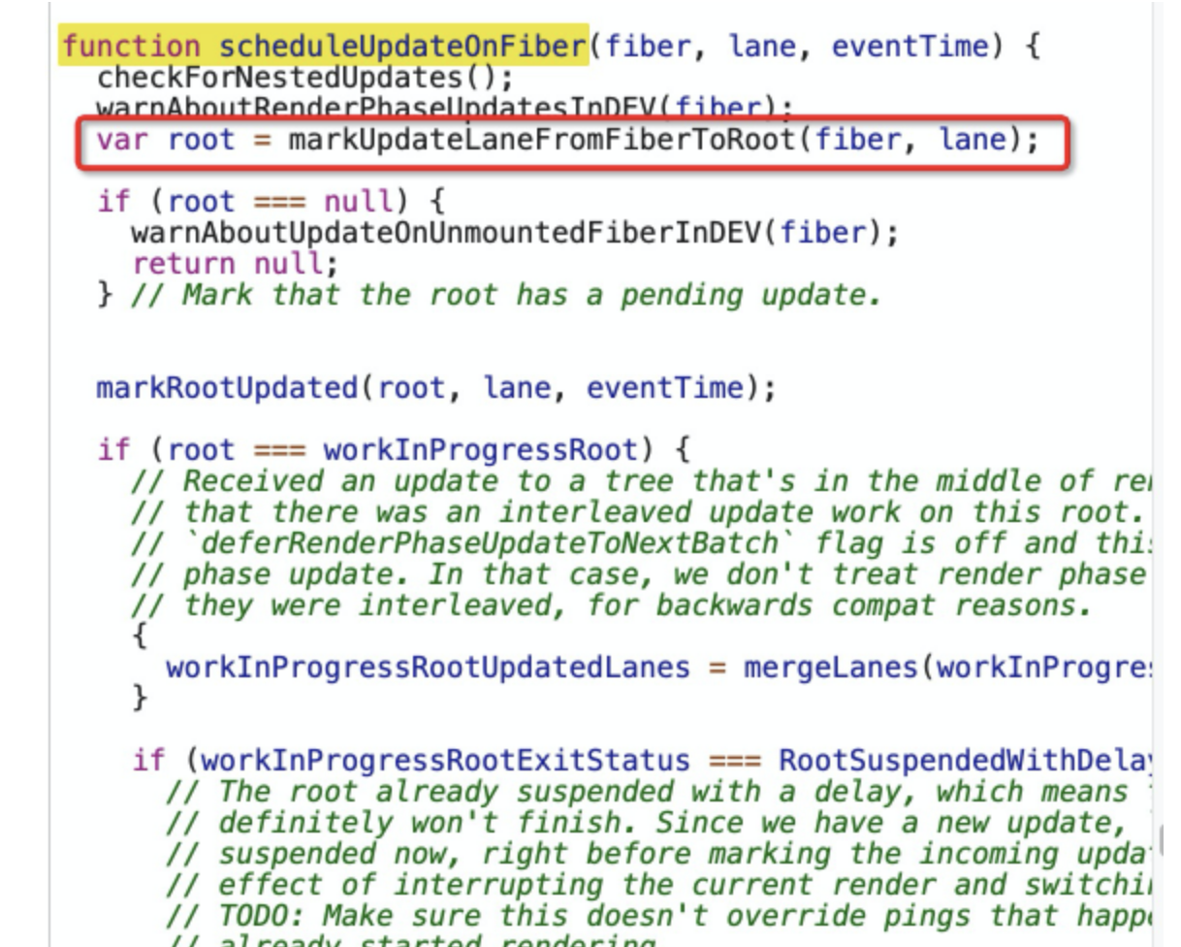Click the highlighted scheduleUpdateOnFiber function name
The height and width of the screenshot is (947, 1181).
[401, 46]
